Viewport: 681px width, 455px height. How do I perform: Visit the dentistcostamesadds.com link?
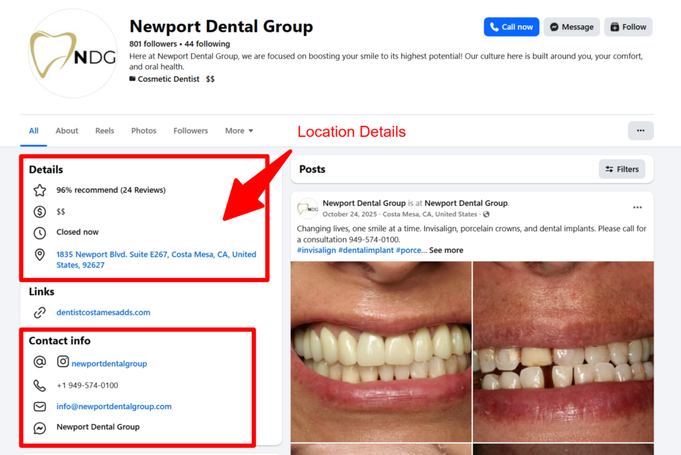(103, 313)
